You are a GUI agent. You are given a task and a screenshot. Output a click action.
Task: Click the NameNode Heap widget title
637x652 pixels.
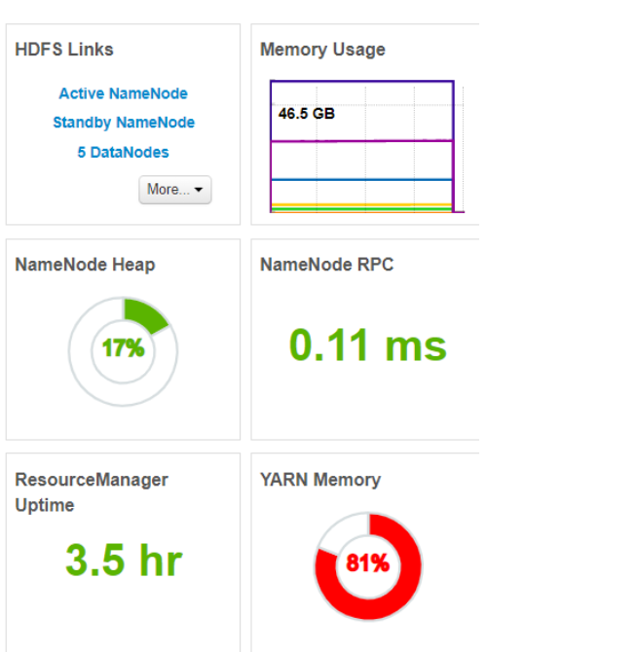(x=85, y=265)
